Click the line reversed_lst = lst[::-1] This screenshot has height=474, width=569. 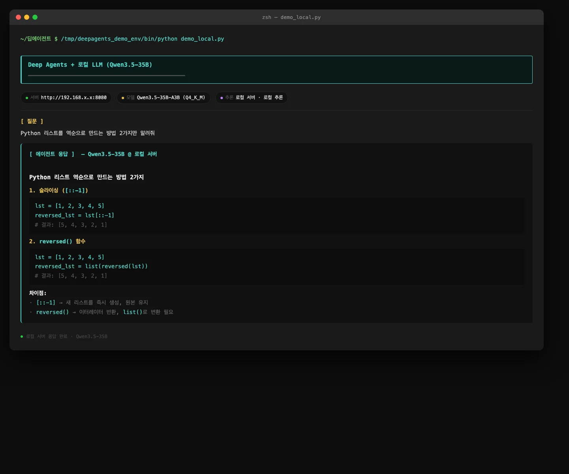tap(74, 215)
